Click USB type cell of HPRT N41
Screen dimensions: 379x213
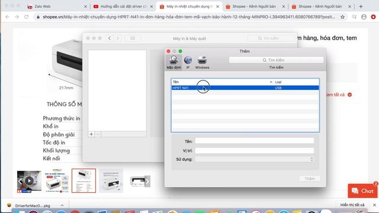pos(278,88)
